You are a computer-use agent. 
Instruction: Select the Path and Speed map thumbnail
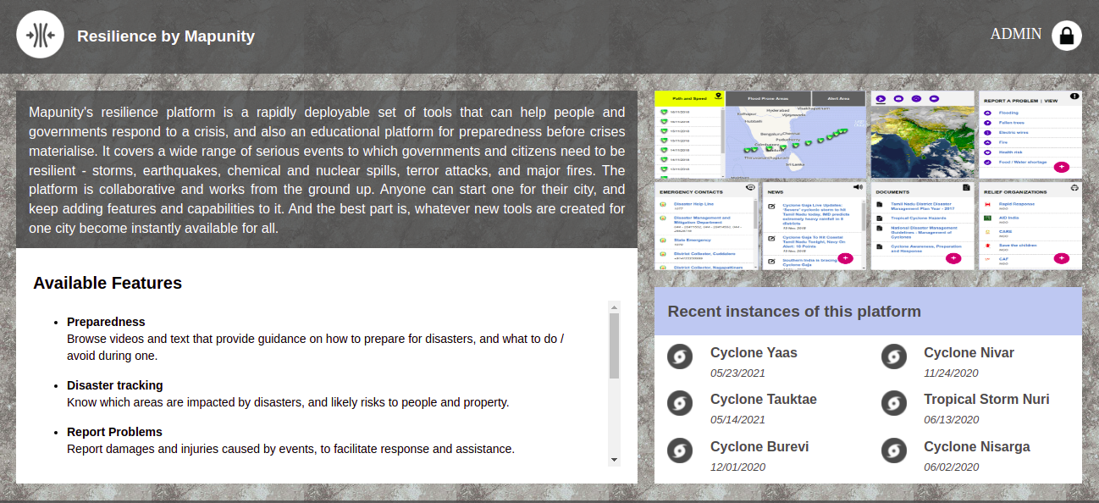[x=760, y=135]
